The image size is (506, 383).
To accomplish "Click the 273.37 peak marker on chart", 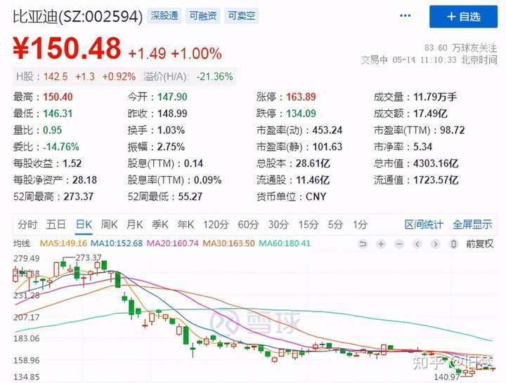I will pos(89,257).
